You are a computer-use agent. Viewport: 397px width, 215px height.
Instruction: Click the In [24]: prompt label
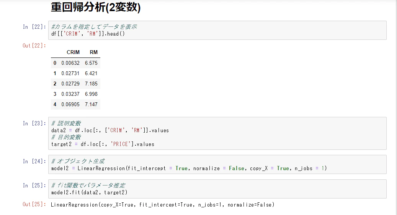pyautogui.click(x=34, y=161)
